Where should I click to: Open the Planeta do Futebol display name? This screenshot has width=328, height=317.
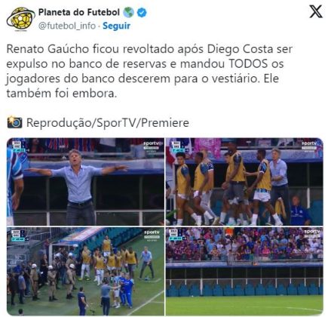tap(79, 12)
